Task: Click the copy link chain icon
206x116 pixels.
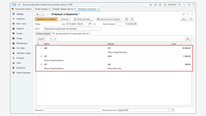Action: [184, 14]
